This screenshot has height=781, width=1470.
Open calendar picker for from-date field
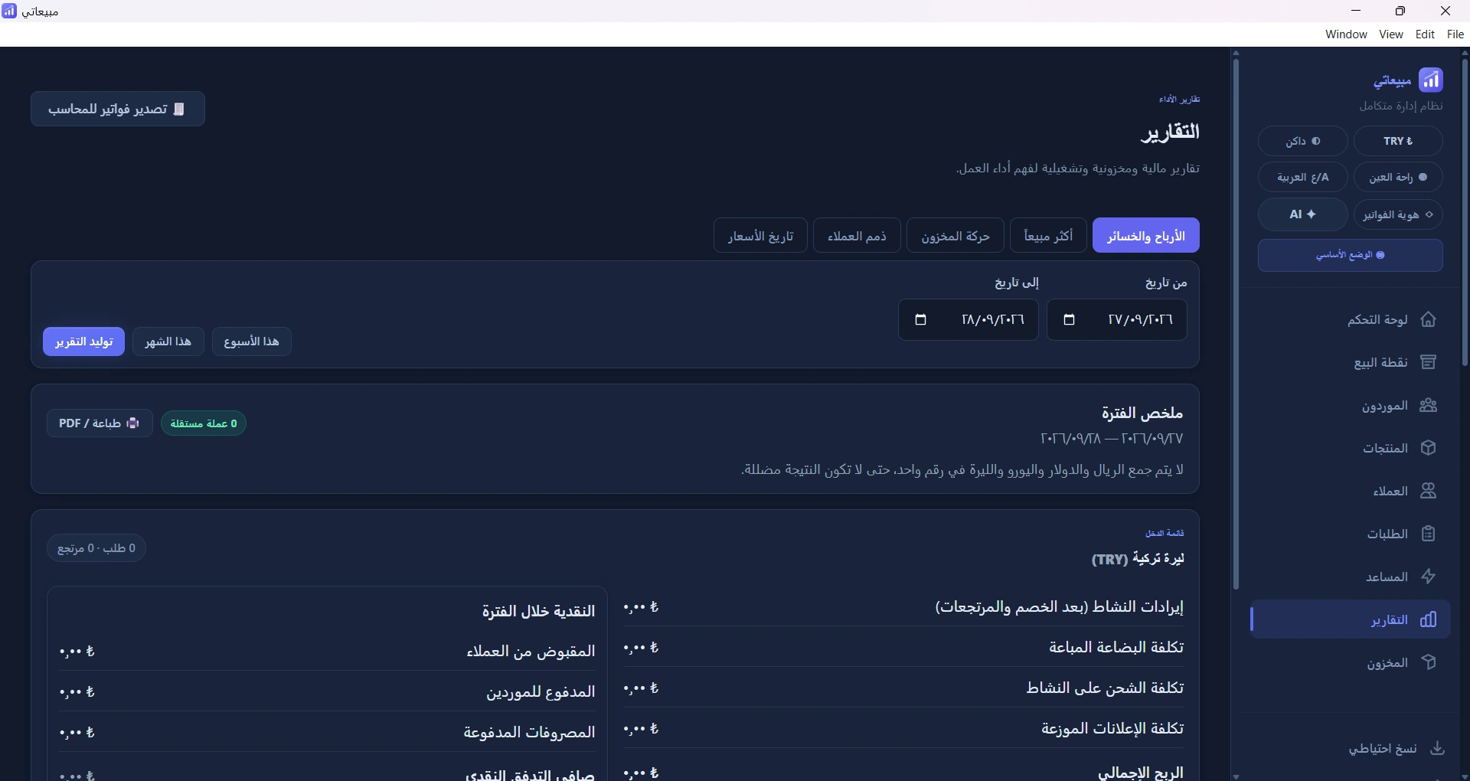point(1070,320)
